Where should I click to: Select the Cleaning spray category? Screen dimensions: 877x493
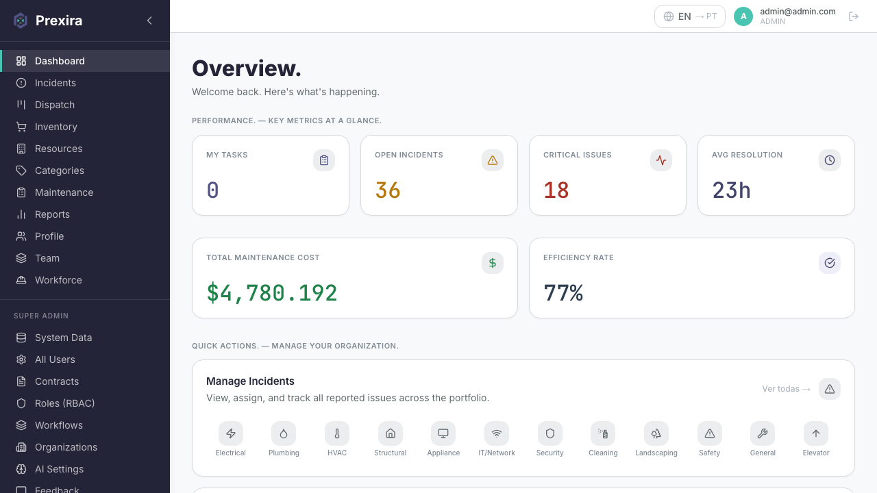(603, 439)
